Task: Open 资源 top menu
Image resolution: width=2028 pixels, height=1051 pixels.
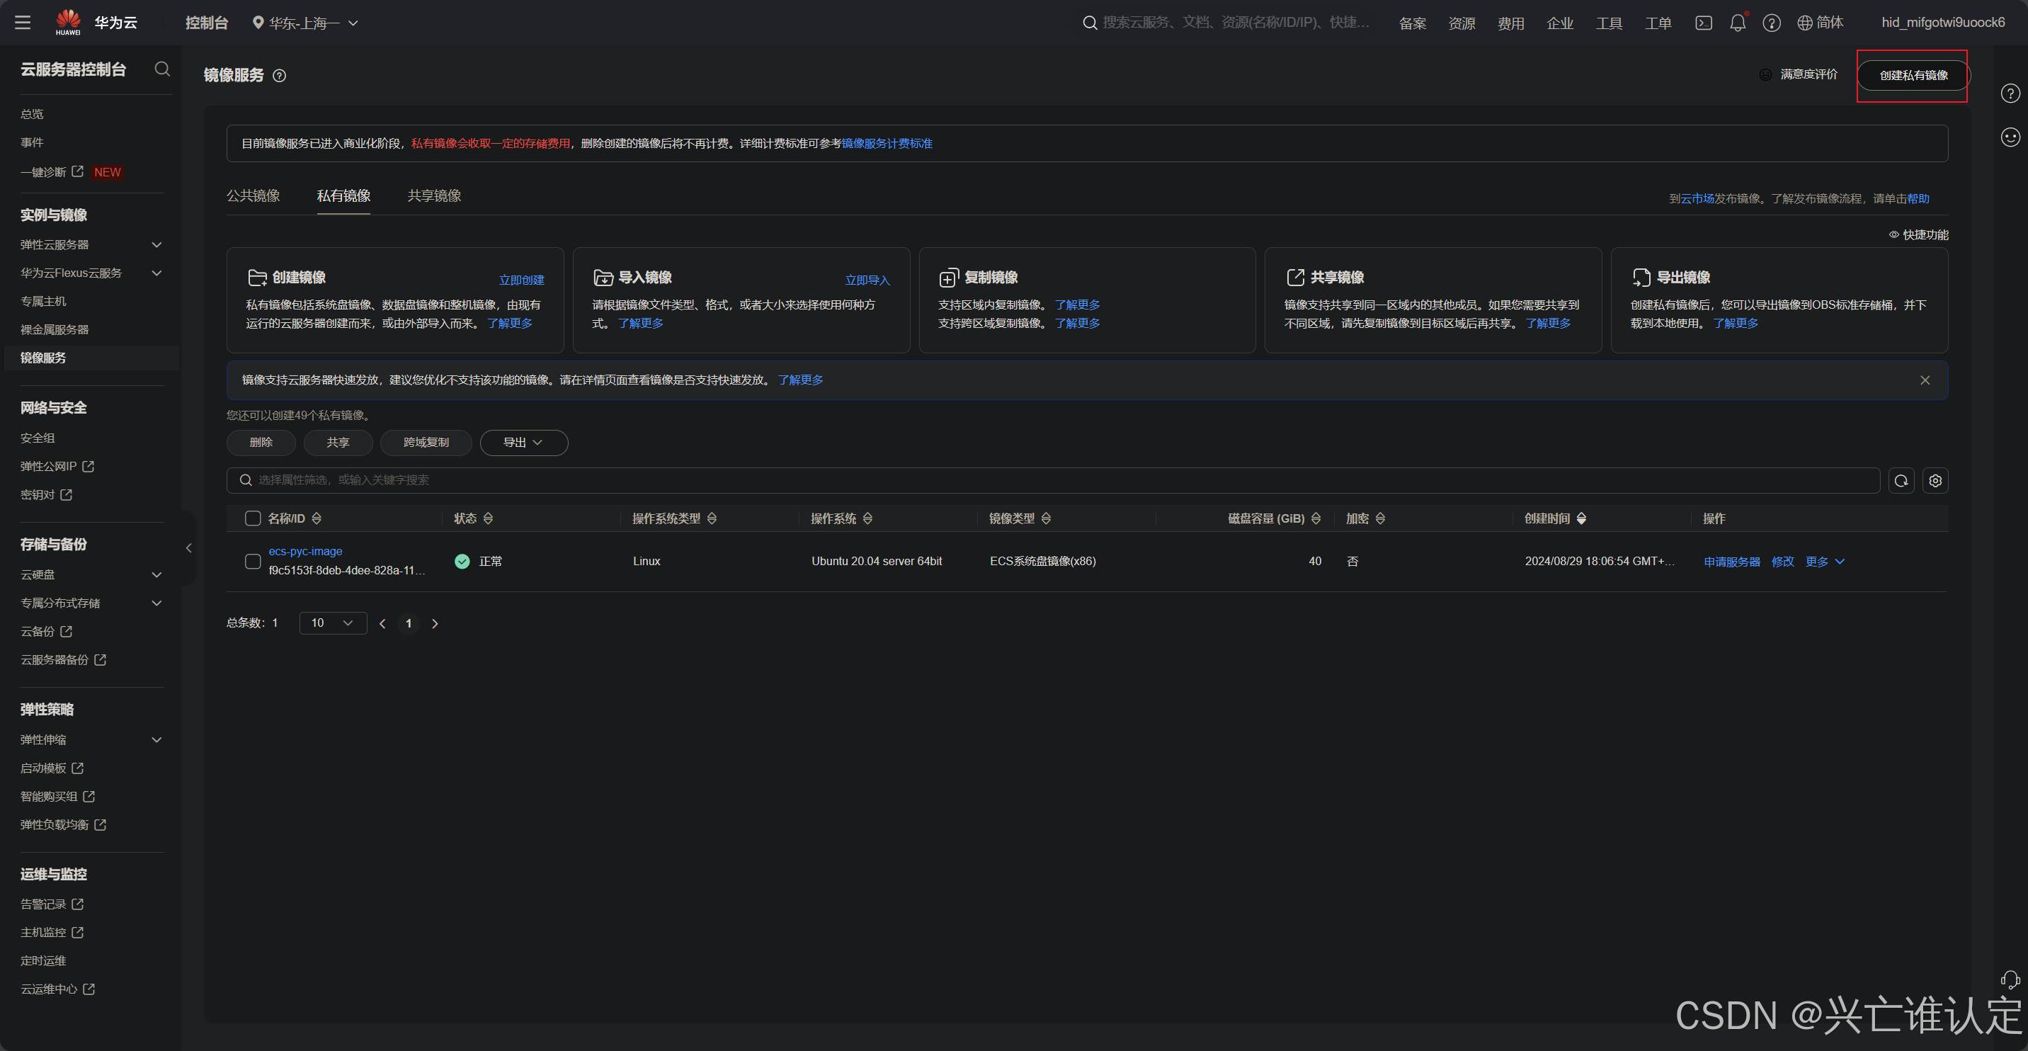Action: tap(1462, 23)
